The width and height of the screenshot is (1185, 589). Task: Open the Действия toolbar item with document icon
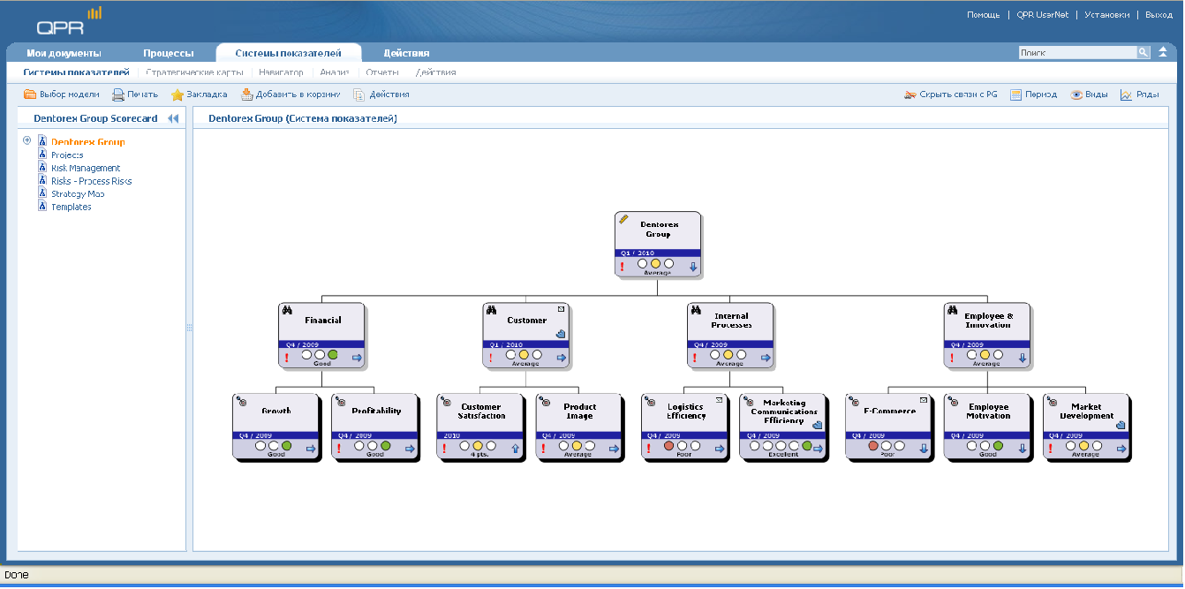[381, 94]
